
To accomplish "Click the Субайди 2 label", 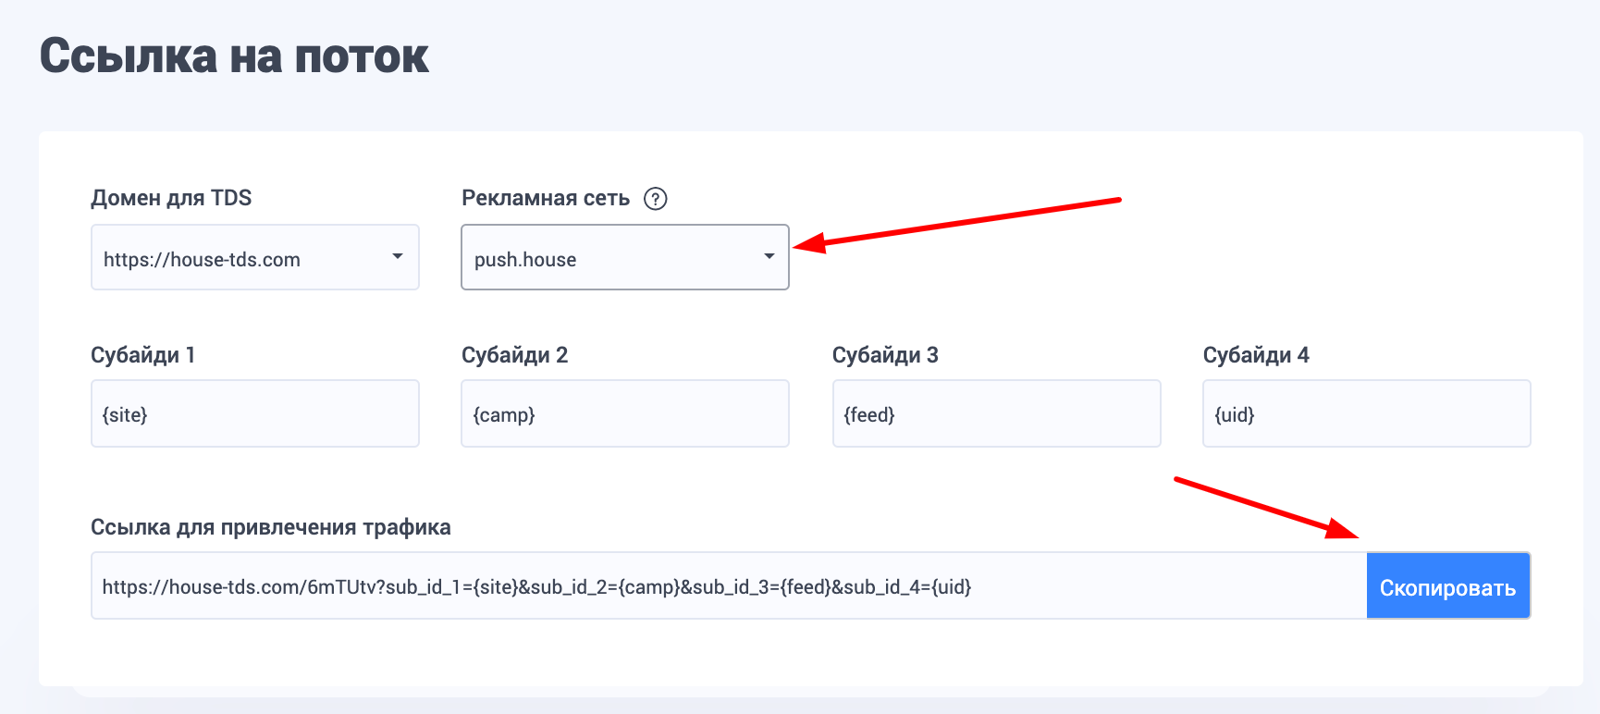I will pyautogui.click(x=515, y=355).
